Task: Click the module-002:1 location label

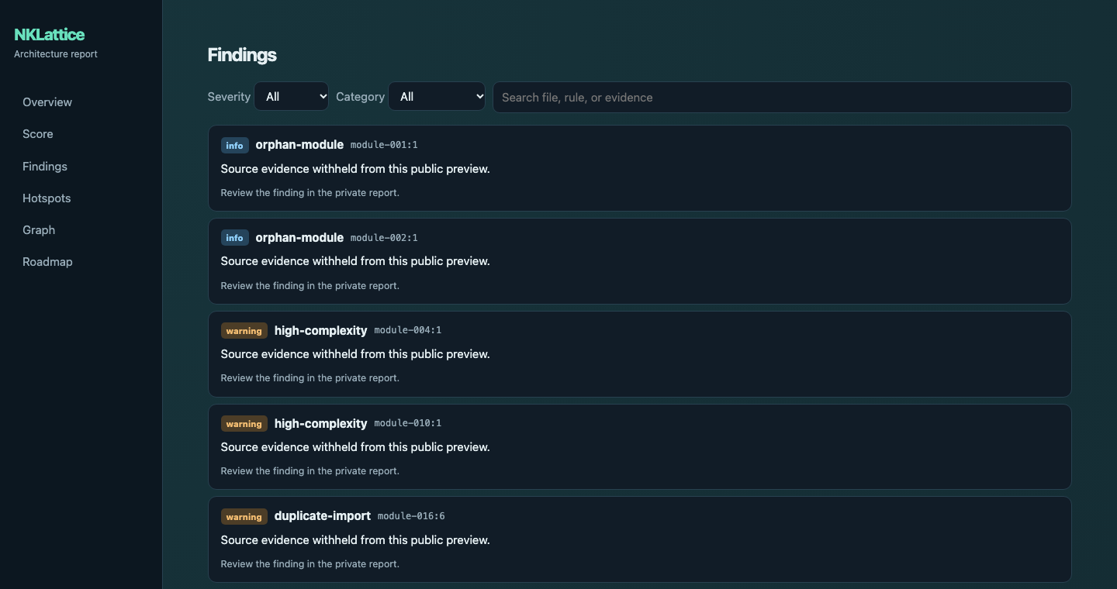Action: (384, 238)
